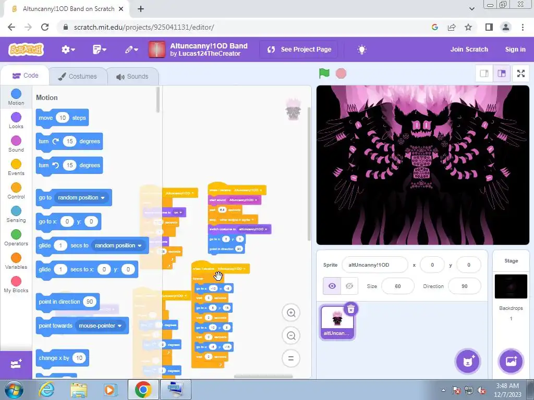Viewport: 534px width, 400px height.
Task: Stop the project with the red stop button
Action: tap(341, 73)
